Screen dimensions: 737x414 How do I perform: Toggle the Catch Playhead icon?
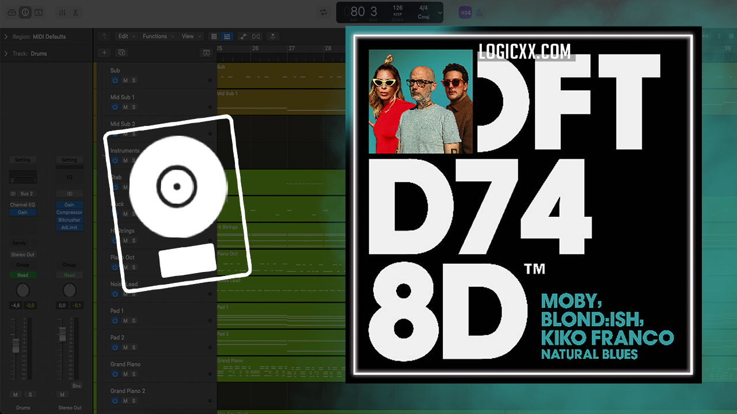click(x=273, y=36)
